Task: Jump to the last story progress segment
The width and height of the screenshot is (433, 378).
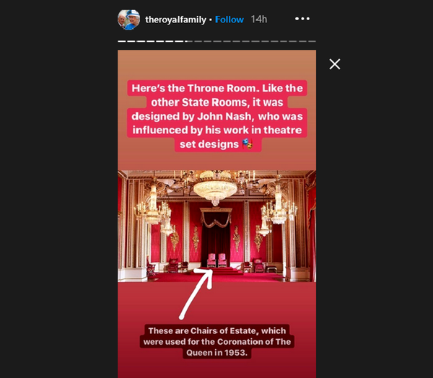Action: (312, 41)
